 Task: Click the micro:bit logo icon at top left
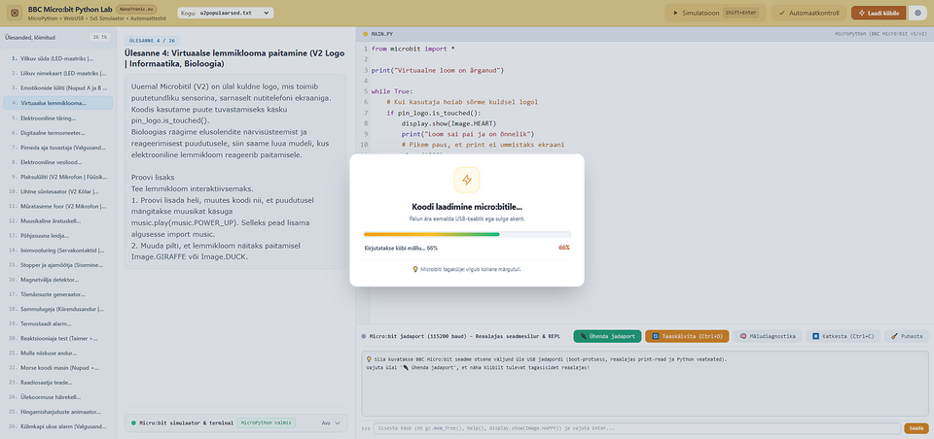pos(15,13)
